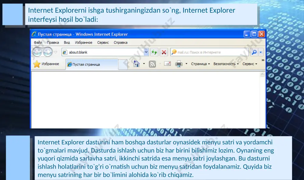Viewport: 304px width, 180px height.
Task: Open the Сервис menu in menu bar
Action: [103, 43]
